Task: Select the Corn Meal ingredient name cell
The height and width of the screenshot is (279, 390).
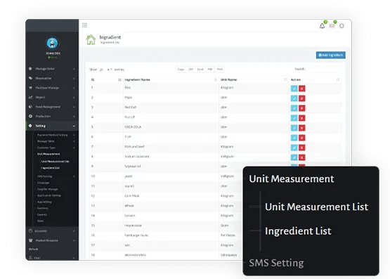Action: (132, 196)
